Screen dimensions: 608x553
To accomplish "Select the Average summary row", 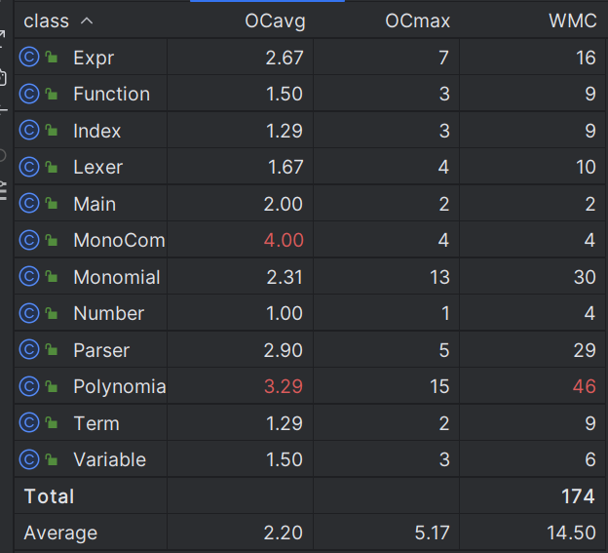I will click(x=310, y=533).
